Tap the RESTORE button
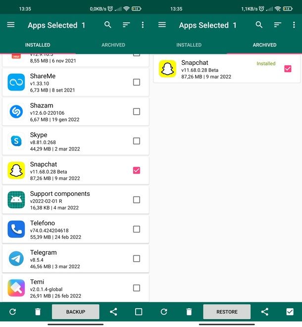Viewport: 302px width, 327px height. pos(227,312)
